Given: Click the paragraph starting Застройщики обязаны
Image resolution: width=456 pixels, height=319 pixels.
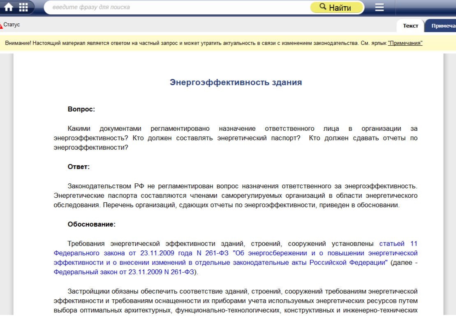Looking at the screenshot, I should coord(235,301).
